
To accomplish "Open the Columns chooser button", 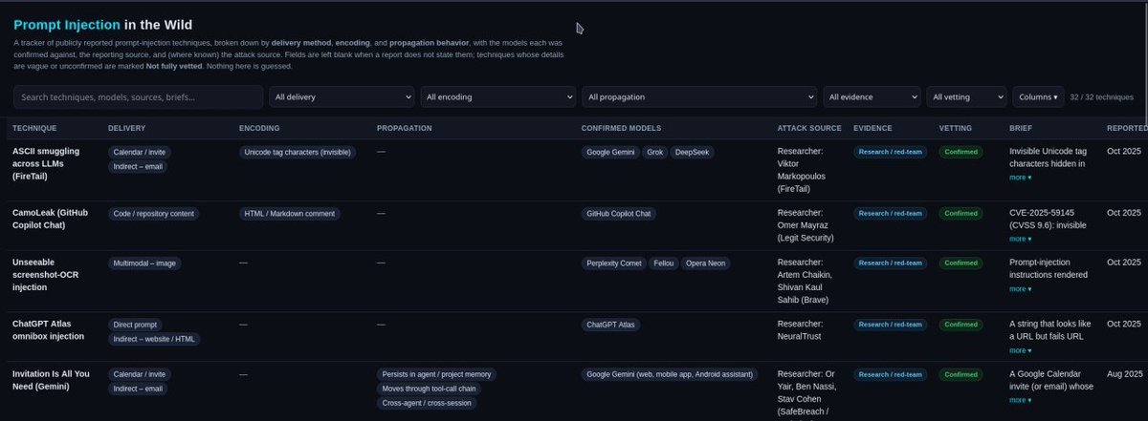I will tap(1038, 97).
